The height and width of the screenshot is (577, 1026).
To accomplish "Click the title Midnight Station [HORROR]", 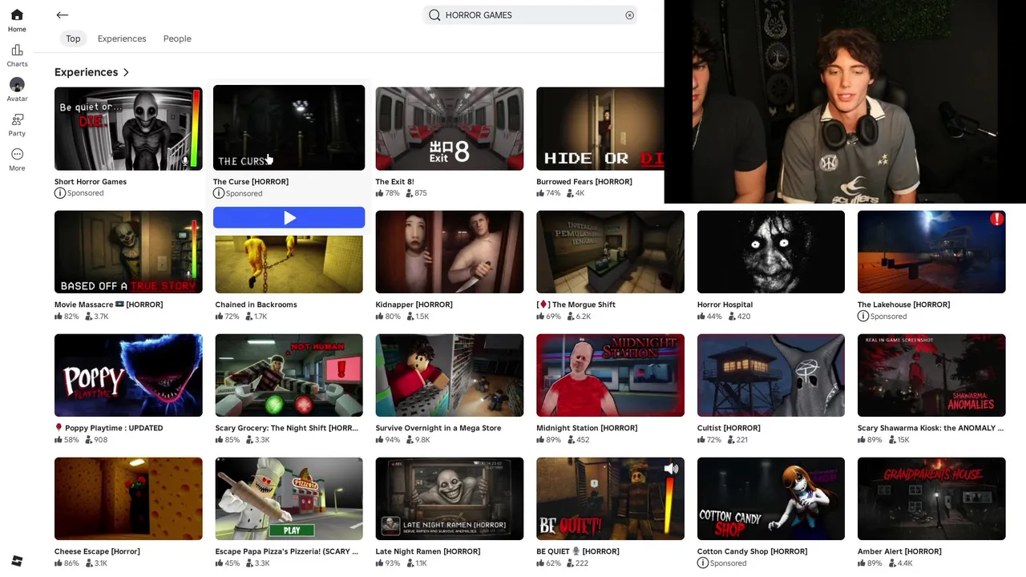I will click(x=587, y=428).
